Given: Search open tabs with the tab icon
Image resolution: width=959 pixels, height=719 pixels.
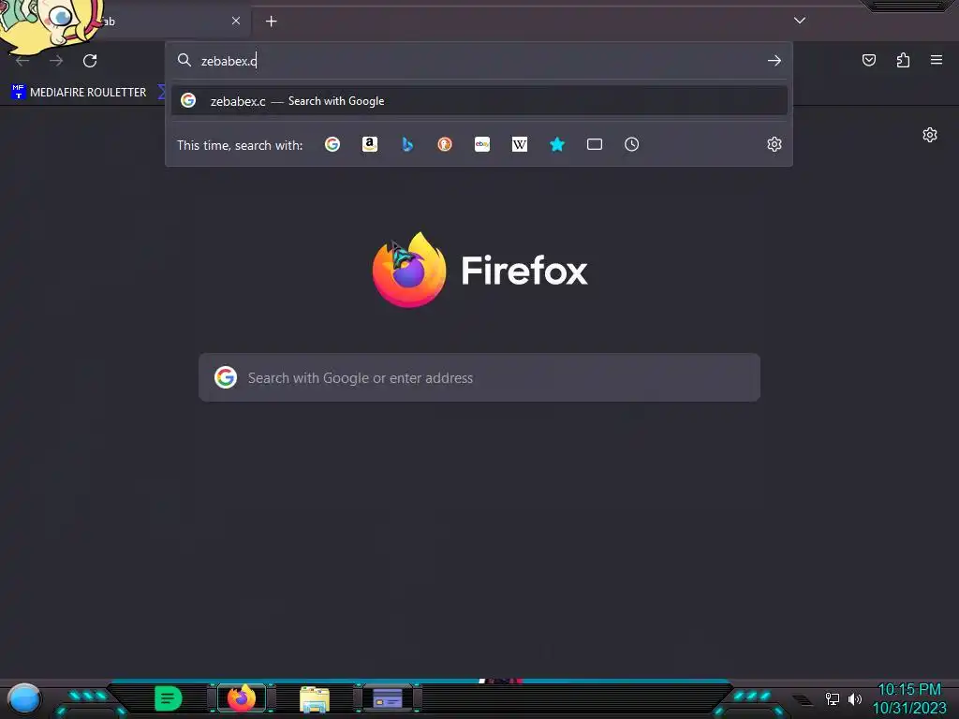Looking at the screenshot, I should [x=595, y=144].
